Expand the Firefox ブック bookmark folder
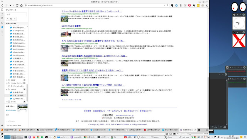 pos(7,83)
